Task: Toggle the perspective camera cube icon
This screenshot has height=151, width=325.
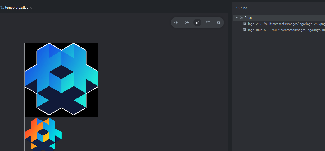Action: click(208, 22)
